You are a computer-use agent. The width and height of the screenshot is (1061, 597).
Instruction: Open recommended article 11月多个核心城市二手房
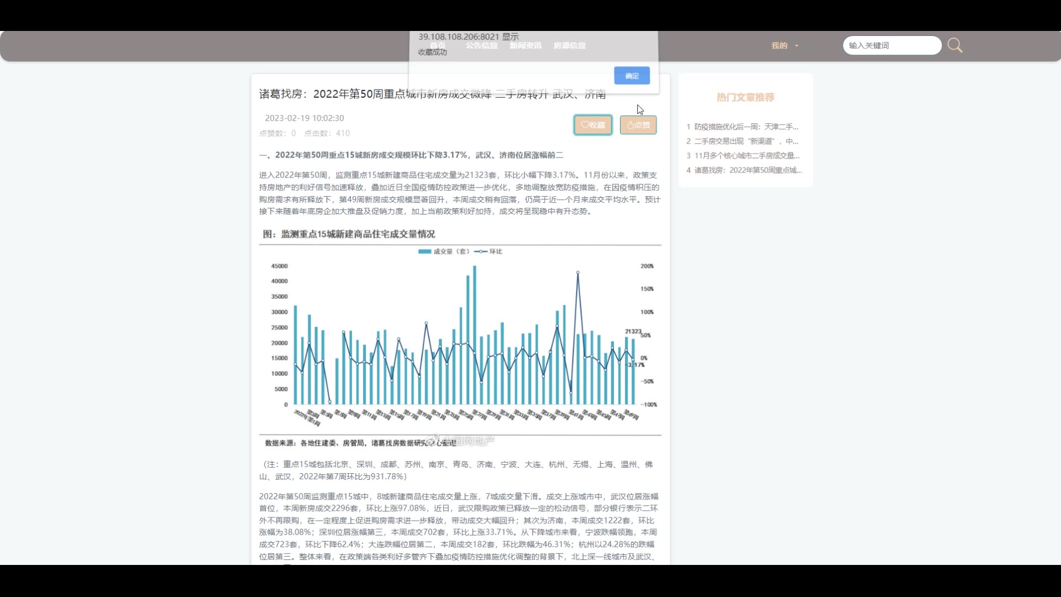pos(745,155)
